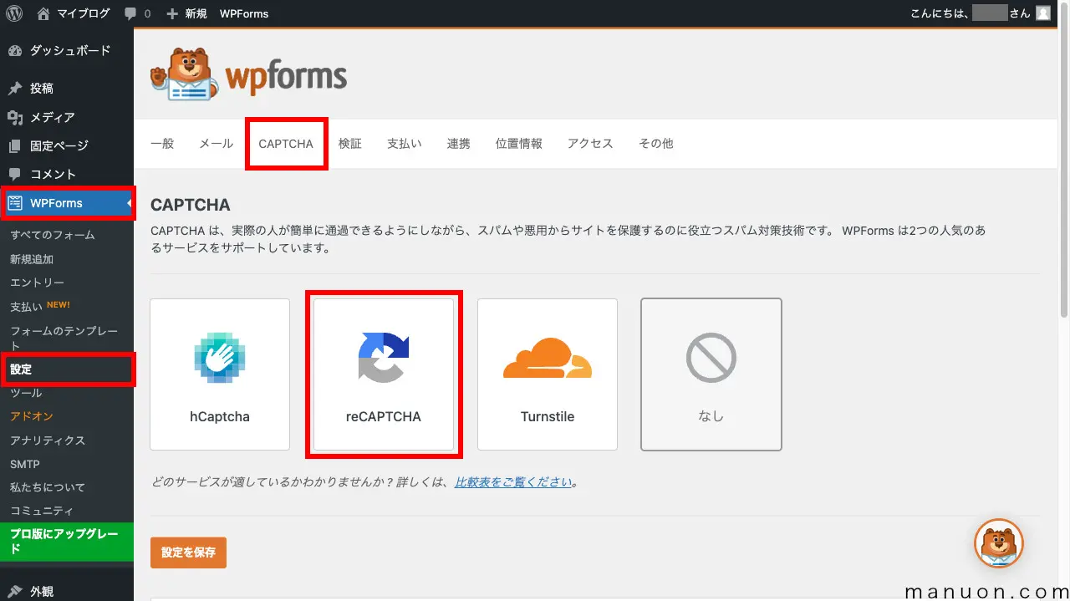Open the 新規 menu in admin bar
The width and height of the screenshot is (1070, 601).
pyautogui.click(x=186, y=13)
